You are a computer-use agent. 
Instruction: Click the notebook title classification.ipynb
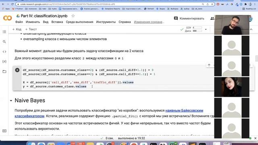point(44,16)
